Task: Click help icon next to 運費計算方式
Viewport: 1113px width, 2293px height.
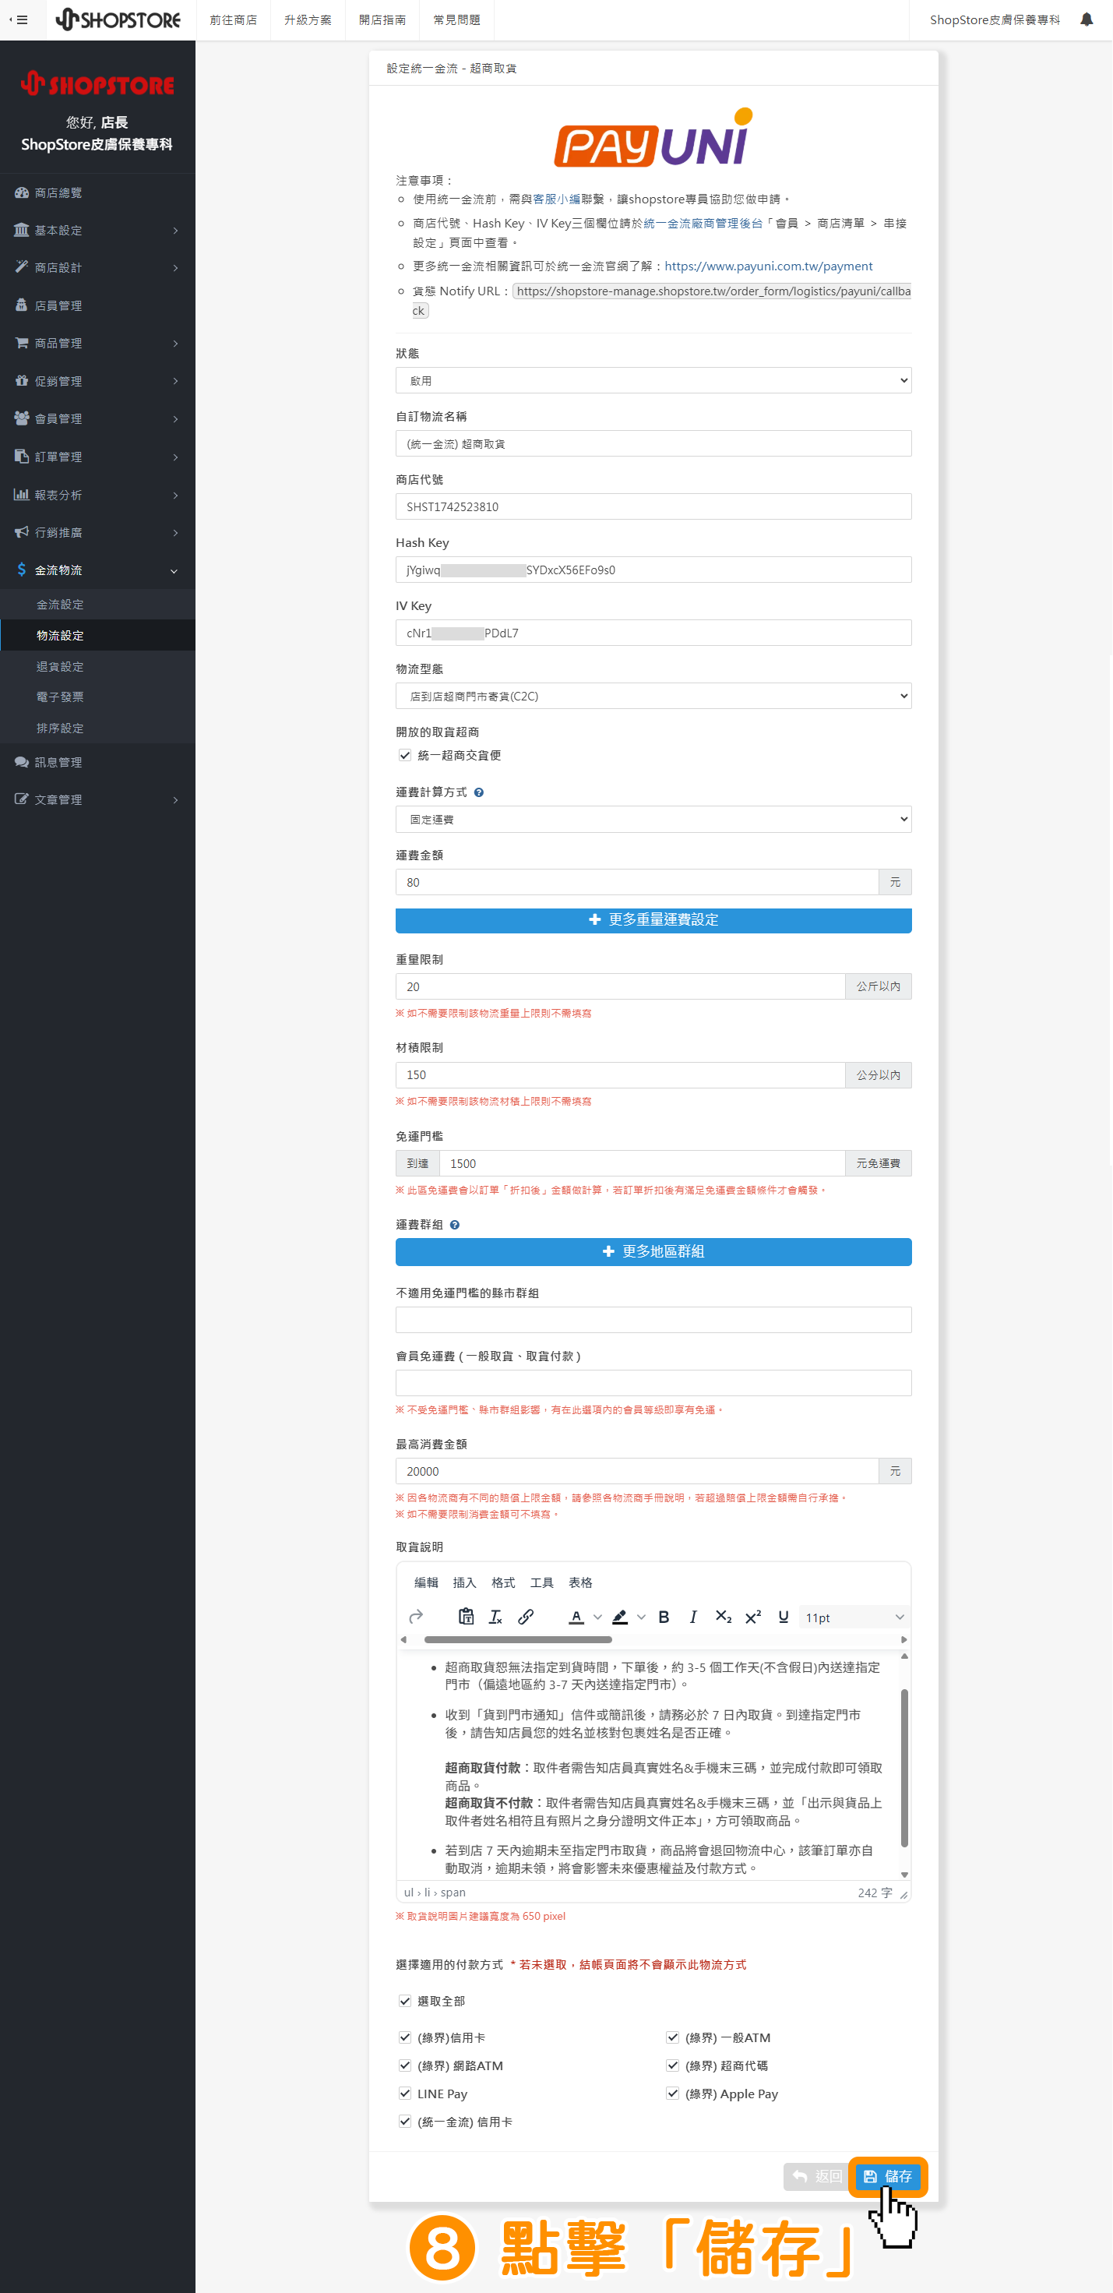Action: (479, 792)
